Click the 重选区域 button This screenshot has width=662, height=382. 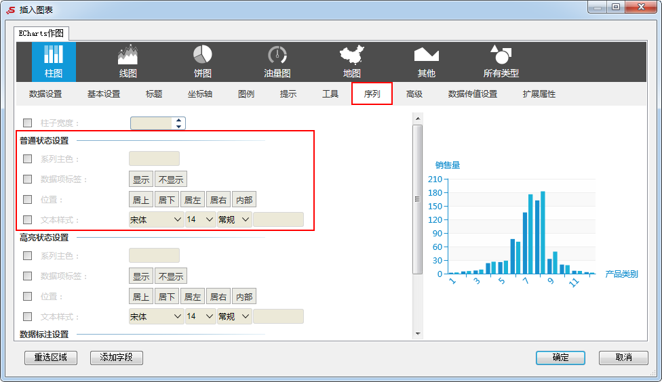[x=51, y=358]
